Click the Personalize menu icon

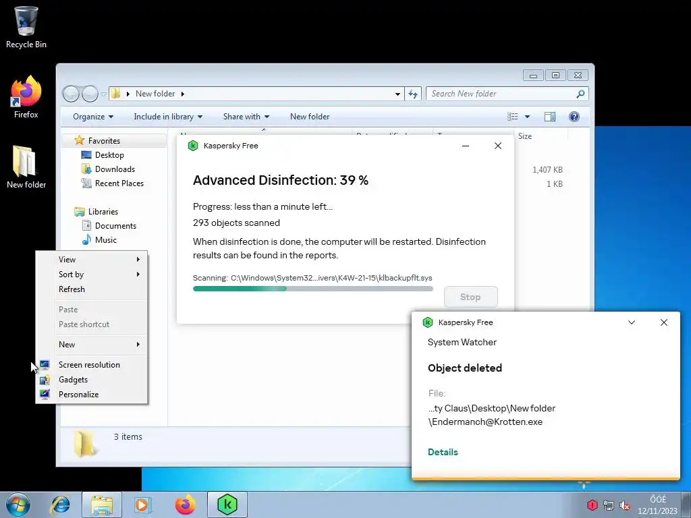(45, 394)
